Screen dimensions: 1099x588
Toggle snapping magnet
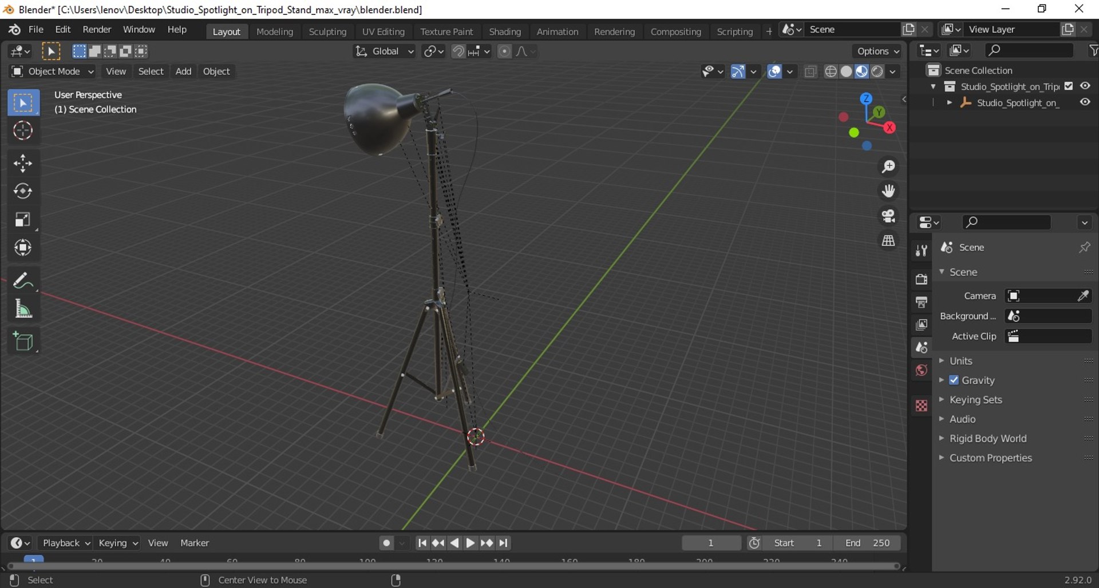tap(458, 51)
